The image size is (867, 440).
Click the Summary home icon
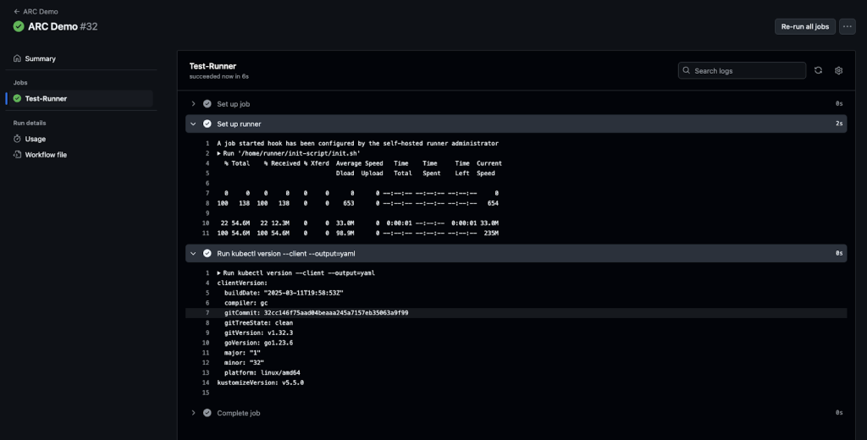17,58
